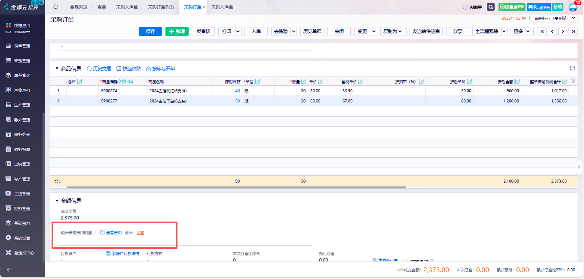584x279 pixels.
Task: Toggle the 数量 column checkbox
Action: point(304,81)
